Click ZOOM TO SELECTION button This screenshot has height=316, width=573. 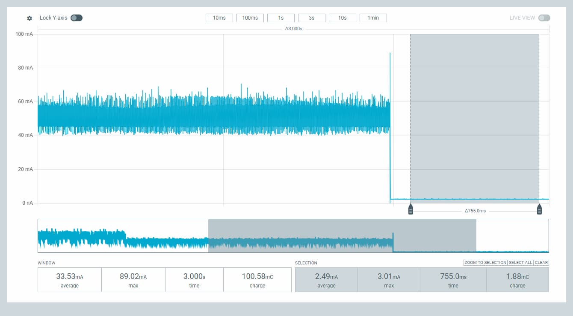[485, 263]
